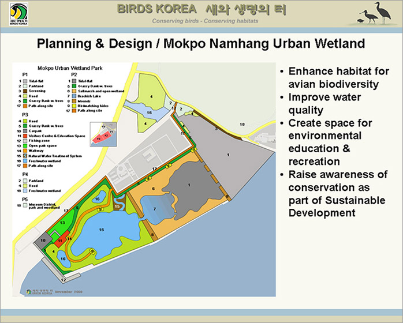Viewport: 403px width, 323px height.
Task: Click the Mounds legend swatch
Action: (x=74, y=101)
